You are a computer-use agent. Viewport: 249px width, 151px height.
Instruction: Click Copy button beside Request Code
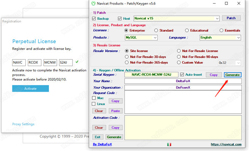click(x=115, y=101)
